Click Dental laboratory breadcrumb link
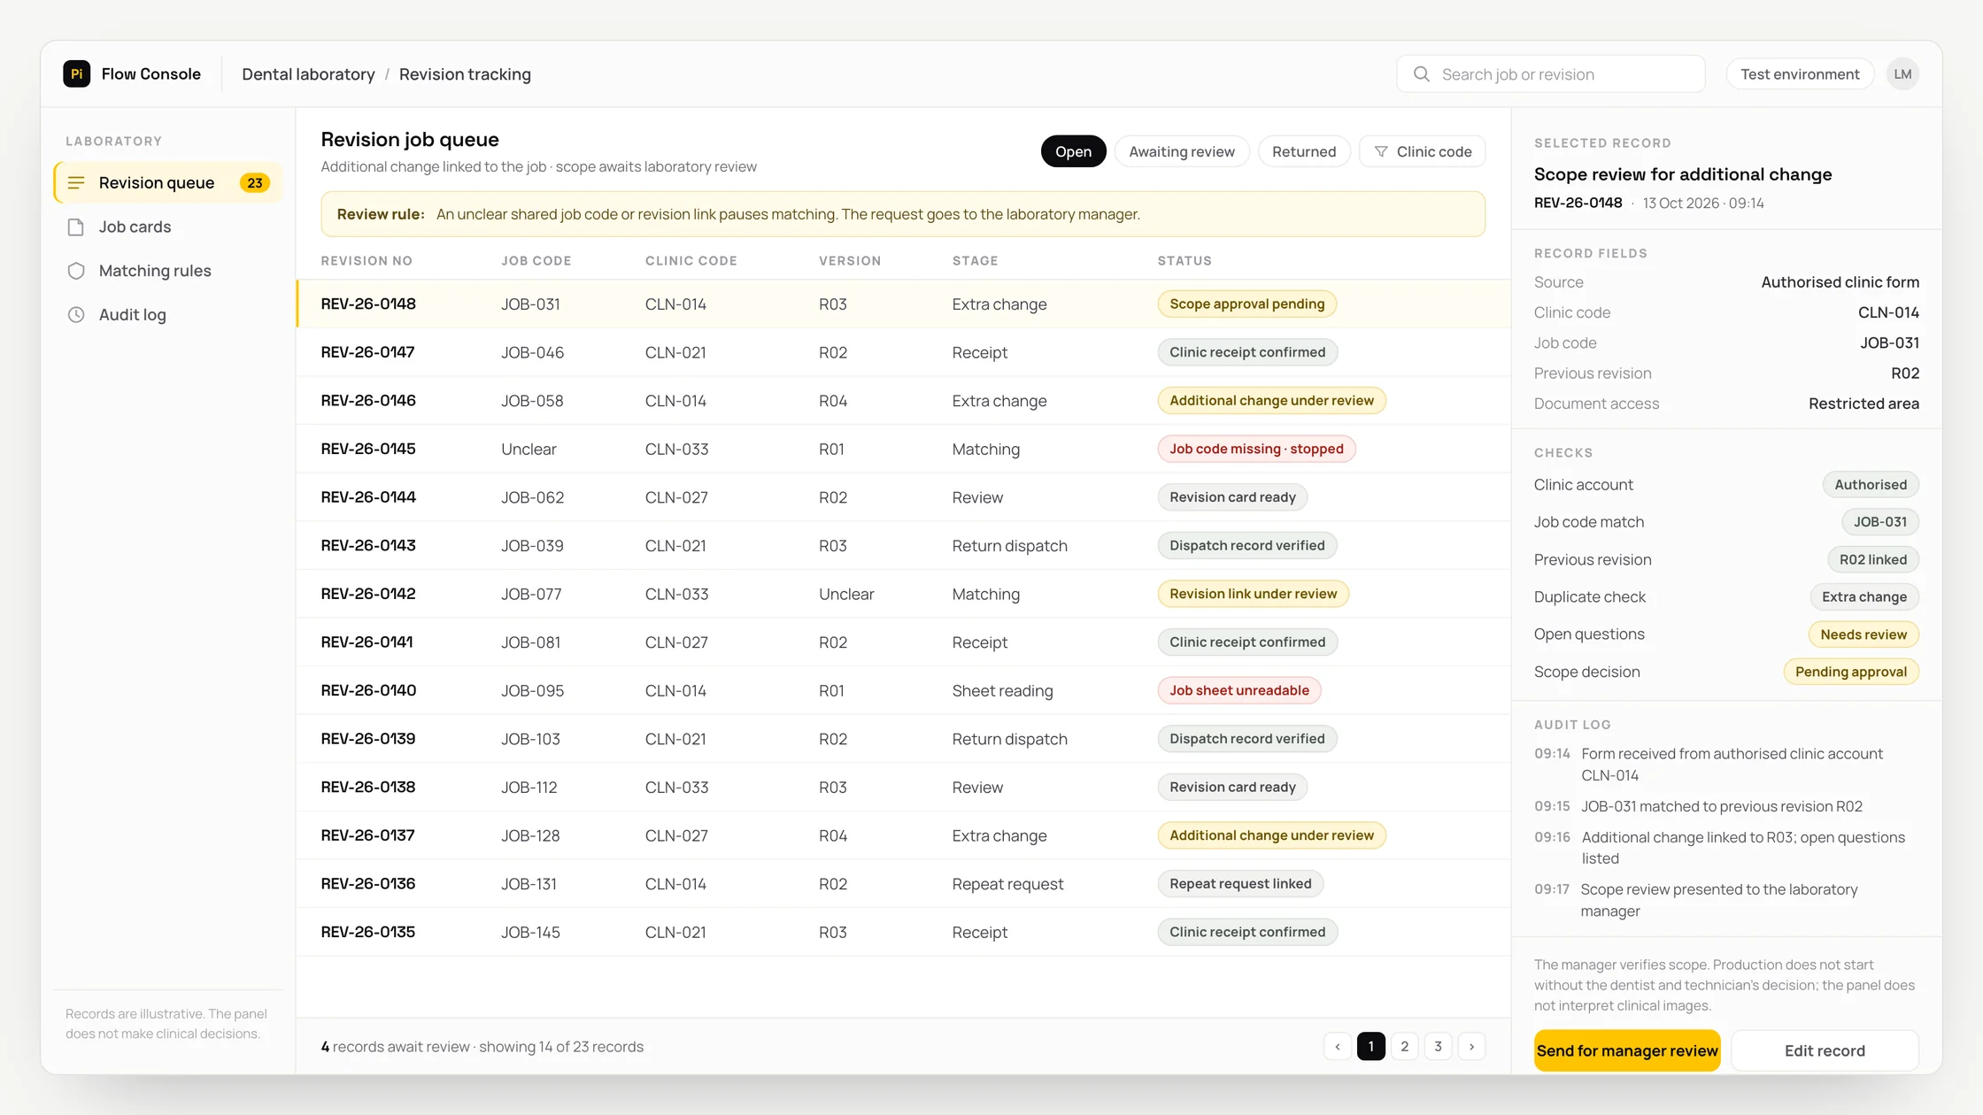 click(x=308, y=74)
